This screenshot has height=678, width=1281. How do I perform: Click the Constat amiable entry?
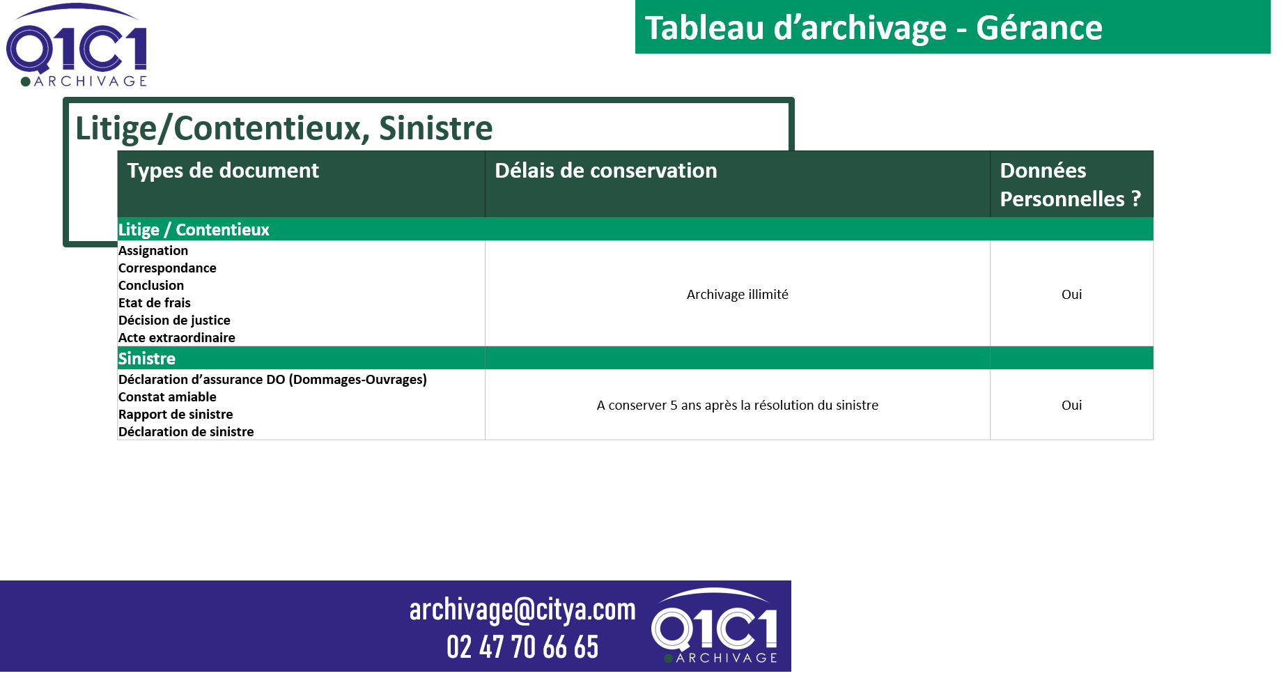tap(167, 397)
